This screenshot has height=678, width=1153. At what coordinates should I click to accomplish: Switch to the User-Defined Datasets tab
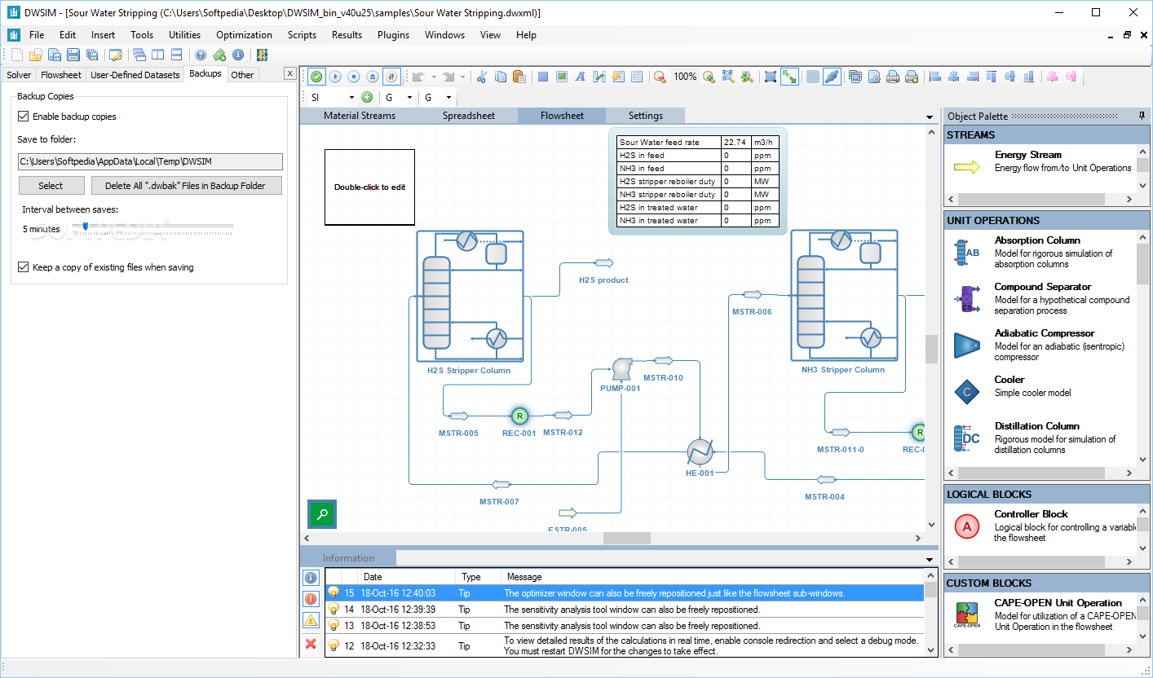tap(135, 75)
